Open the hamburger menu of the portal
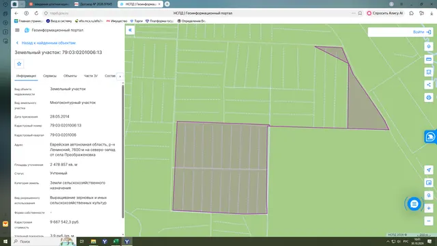Image resolution: width=437 pixels, height=246 pixels. coord(17,30)
